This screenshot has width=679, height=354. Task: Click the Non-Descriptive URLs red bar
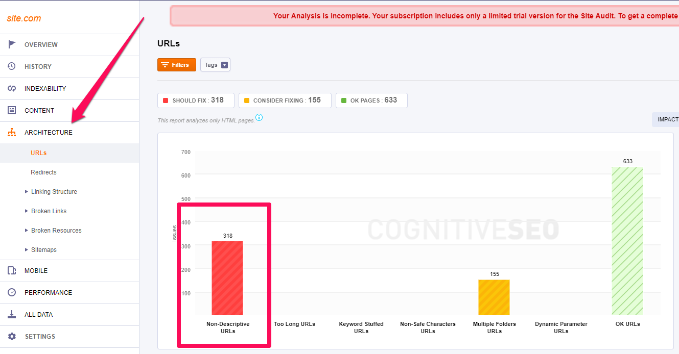pos(227,278)
